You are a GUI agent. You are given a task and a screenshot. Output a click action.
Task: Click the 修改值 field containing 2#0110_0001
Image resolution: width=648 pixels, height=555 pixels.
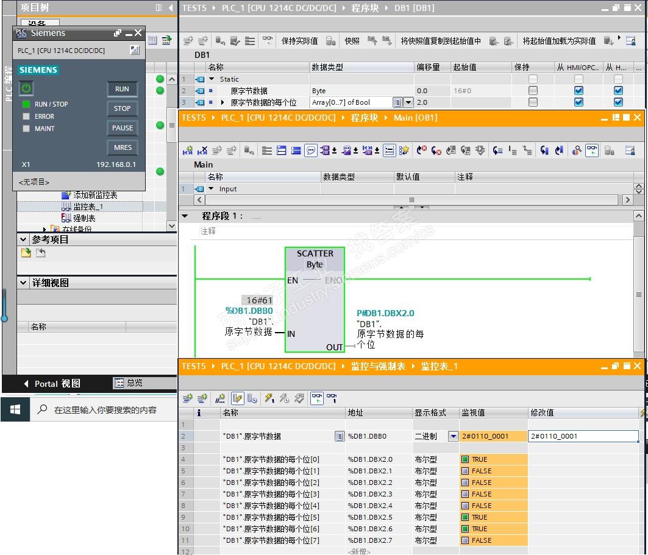(x=583, y=436)
